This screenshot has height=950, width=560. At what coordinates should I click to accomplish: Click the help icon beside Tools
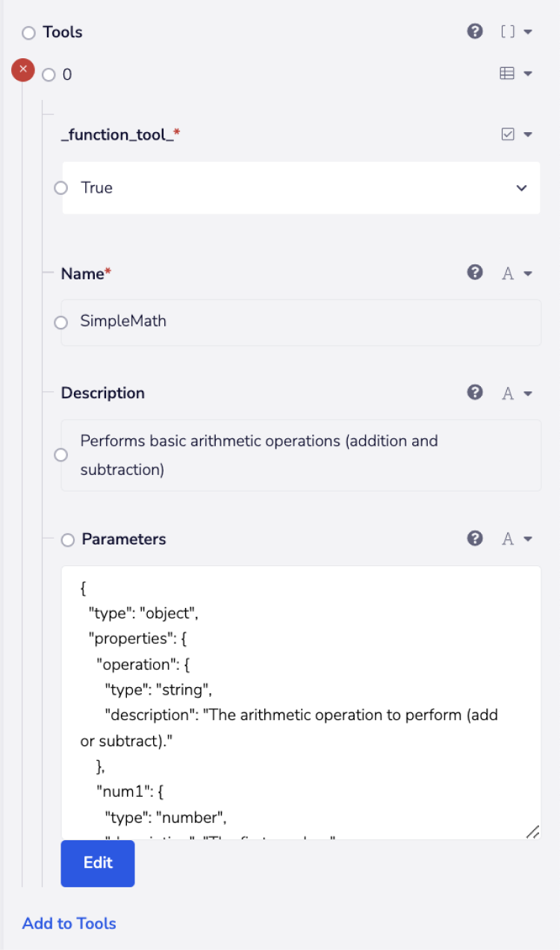pos(475,31)
